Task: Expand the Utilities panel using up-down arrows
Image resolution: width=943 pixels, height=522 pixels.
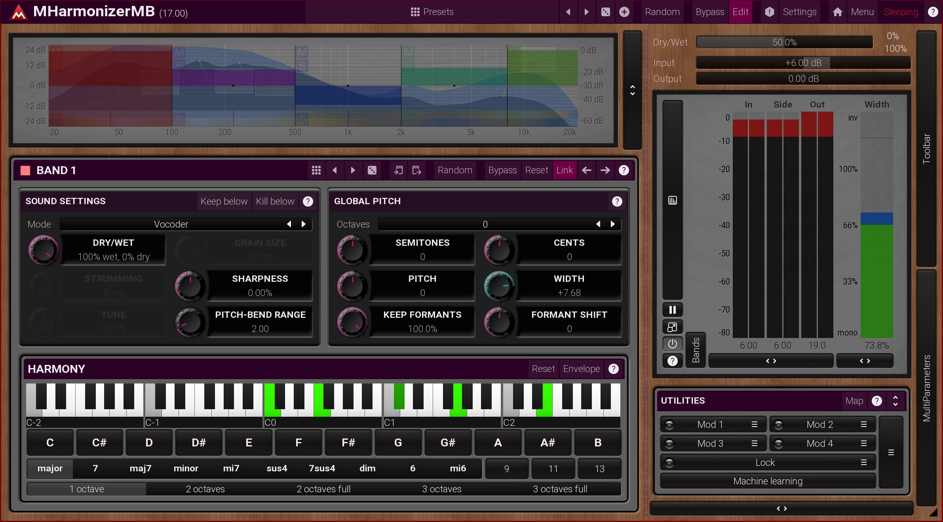Action: click(x=895, y=401)
